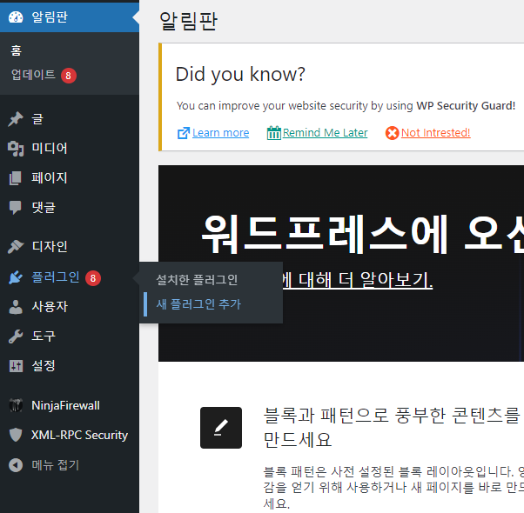Viewport: 524px width, 513px height.
Task: Click the external link icon beside Learn more
Action: click(184, 133)
